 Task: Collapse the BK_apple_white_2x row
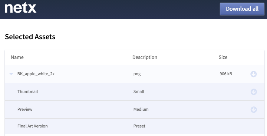(x=11, y=74)
